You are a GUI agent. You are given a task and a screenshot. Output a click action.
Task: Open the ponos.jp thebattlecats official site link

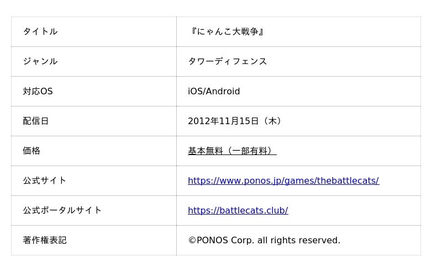283,181
